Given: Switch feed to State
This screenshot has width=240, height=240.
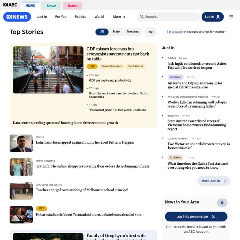Looking at the screenshot, I should [116, 32].
